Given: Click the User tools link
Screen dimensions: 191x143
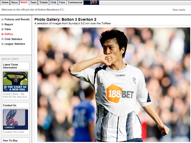Looking at the screenshot, I should [179, 10].
